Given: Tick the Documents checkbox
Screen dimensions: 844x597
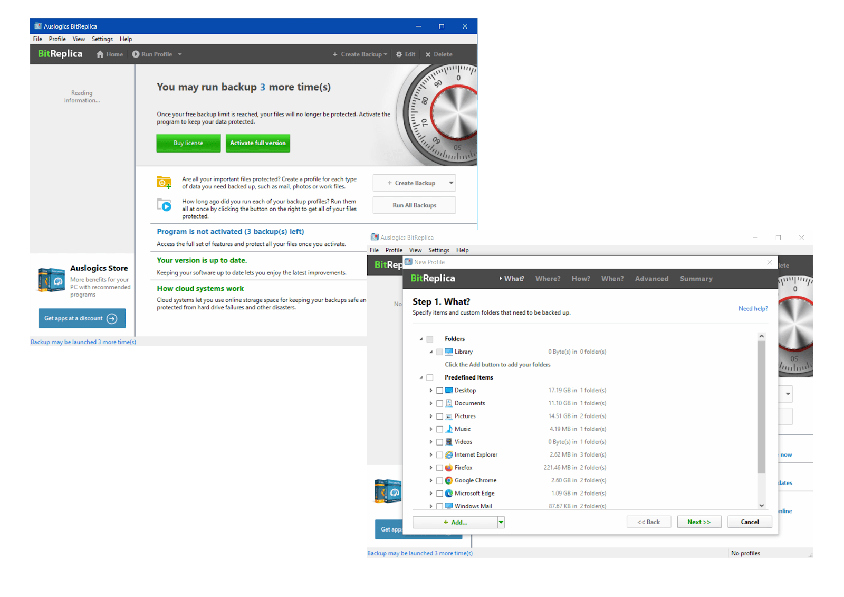Looking at the screenshot, I should pyautogui.click(x=439, y=403).
